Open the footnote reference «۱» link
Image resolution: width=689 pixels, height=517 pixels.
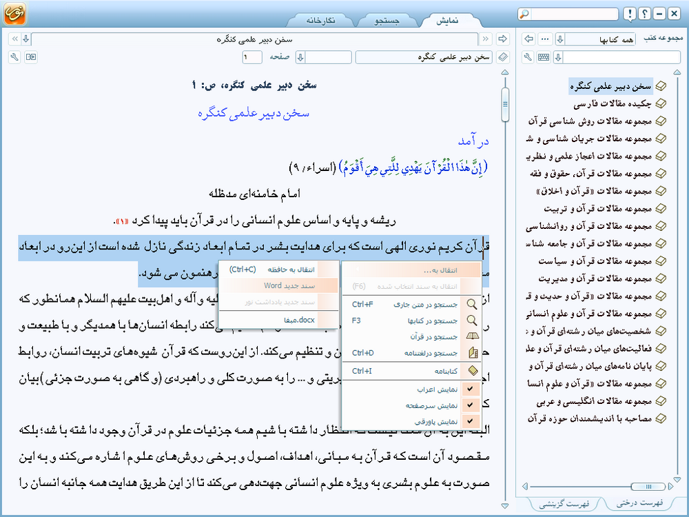click(x=121, y=221)
